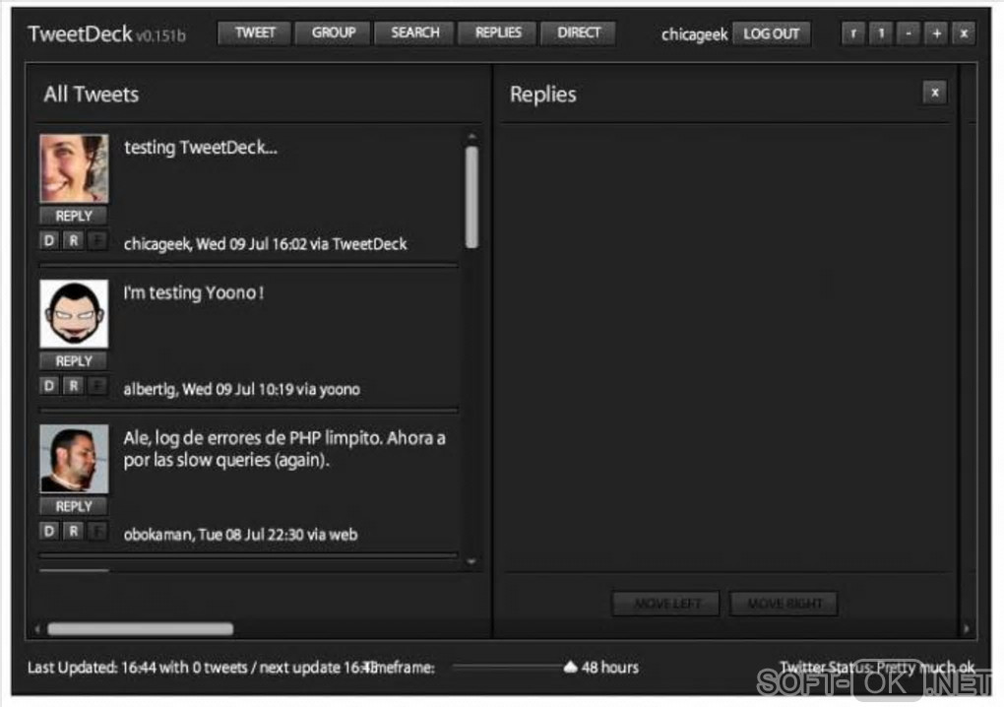
Task: Direct message obokaman with D icon
Action: [x=49, y=532]
